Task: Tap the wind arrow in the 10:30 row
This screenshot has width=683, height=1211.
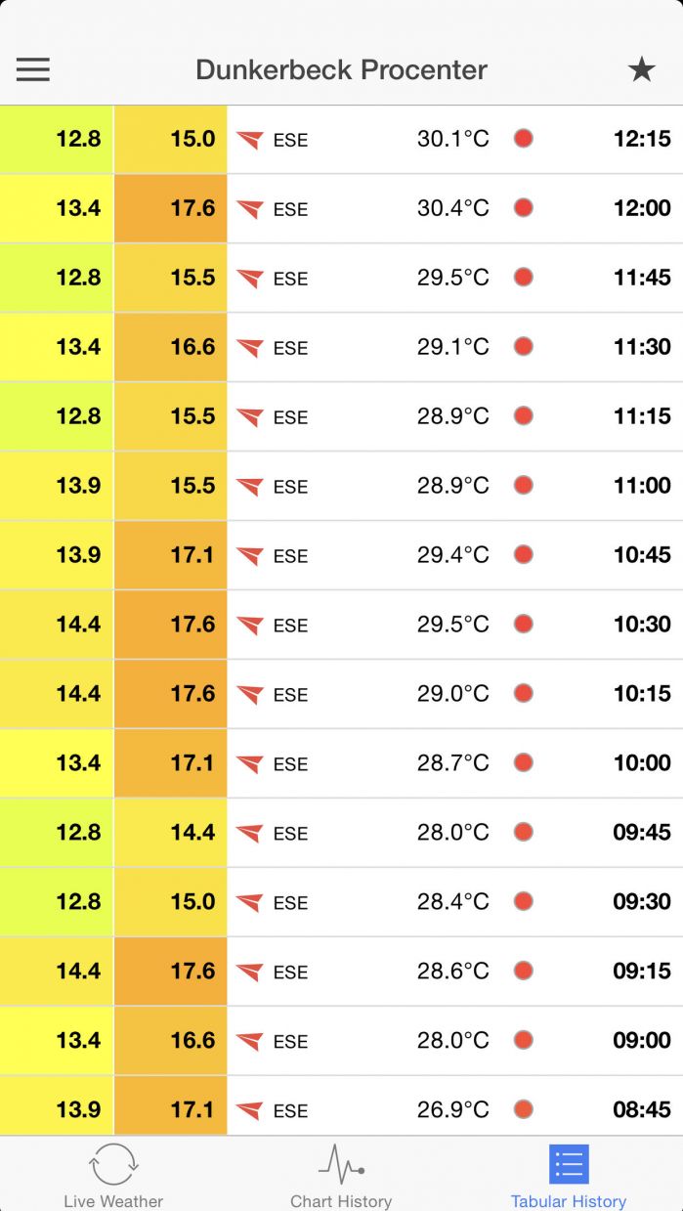Action: click(250, 626)
